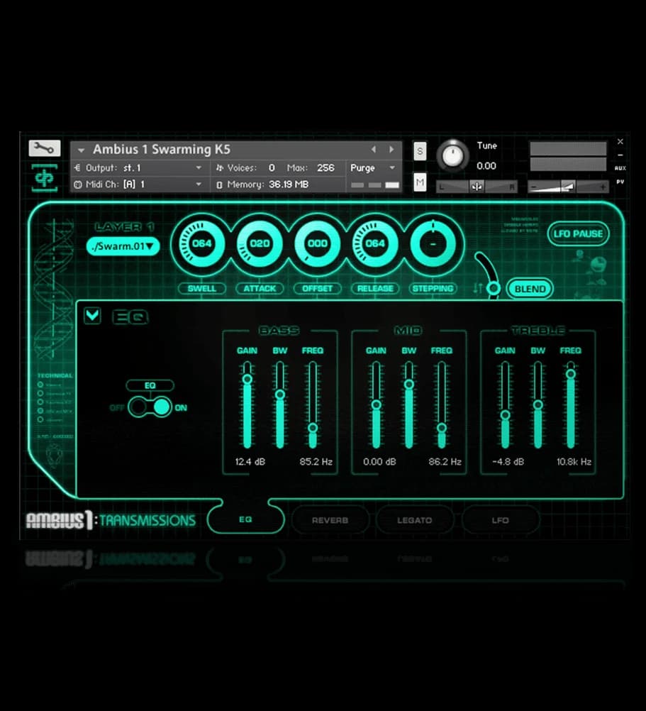Click the Blend button
This screenshot has height=711, width=646.
(x=530, y=289)
